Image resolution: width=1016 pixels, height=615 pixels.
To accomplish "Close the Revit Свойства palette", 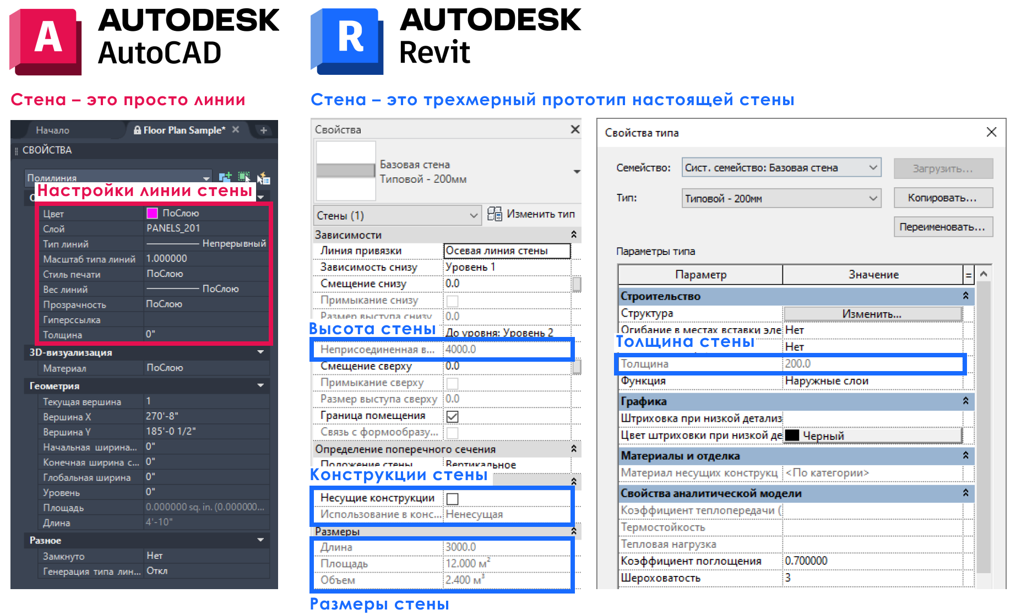I will 575,129.
